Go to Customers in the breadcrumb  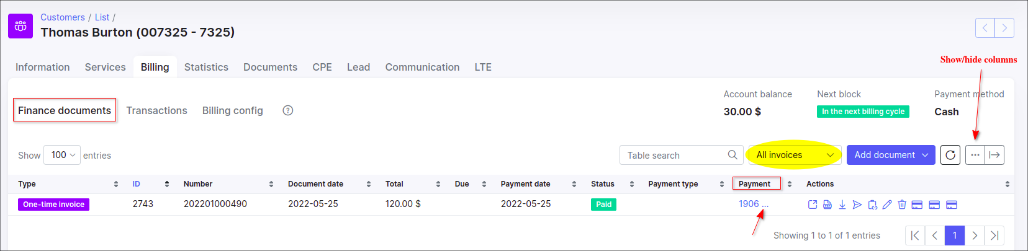(x=62, y=17)
